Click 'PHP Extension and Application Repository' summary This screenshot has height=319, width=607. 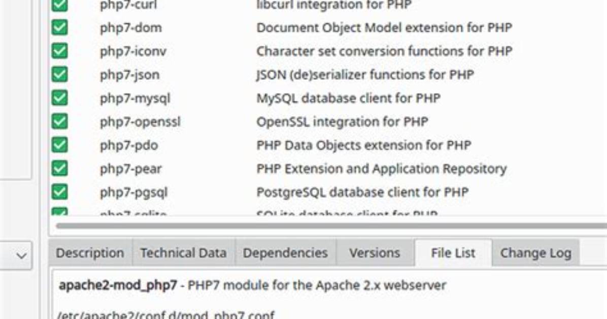coord(382,169)
